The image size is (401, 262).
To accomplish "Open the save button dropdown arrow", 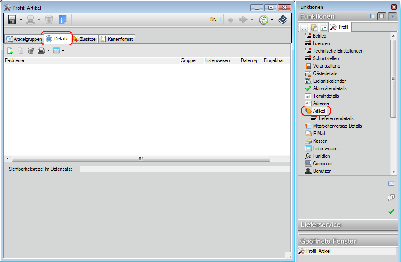I will 20,20.
